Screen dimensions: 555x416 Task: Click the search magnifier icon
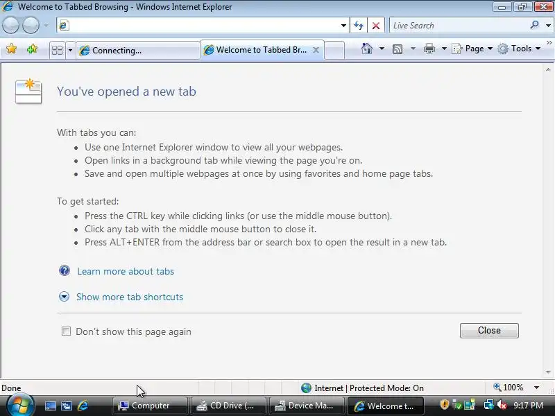pyautogui.click(x=534, y=25)
